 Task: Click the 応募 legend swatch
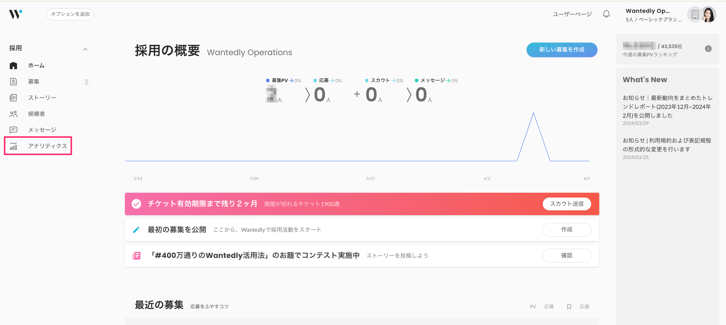pos(315,80)
